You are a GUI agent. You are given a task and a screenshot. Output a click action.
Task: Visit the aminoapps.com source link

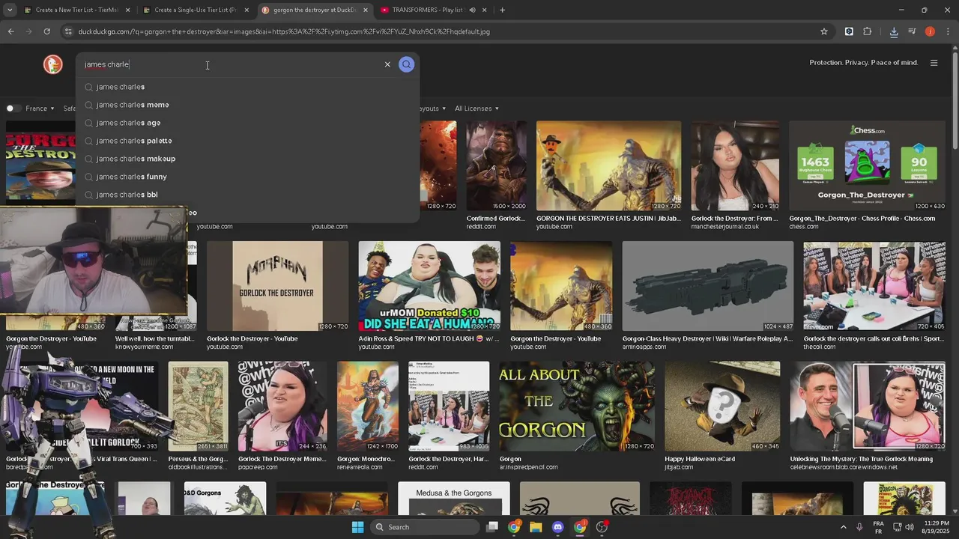coord(644,347)
